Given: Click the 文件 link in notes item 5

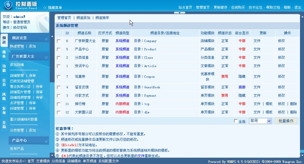Looking at the screenshot, I should (141, 156).
